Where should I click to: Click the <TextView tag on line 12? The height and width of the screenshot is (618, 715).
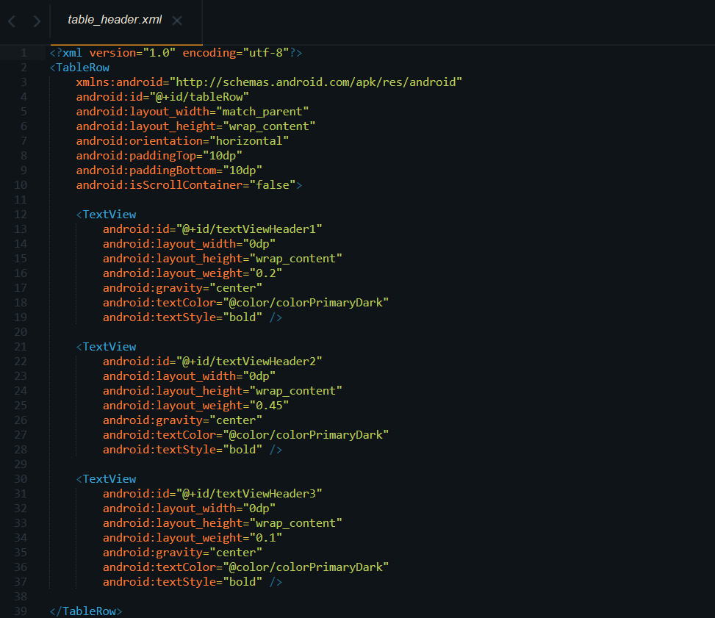107,215
